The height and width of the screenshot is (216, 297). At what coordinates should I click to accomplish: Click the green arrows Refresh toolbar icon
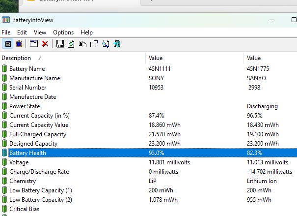tap(71, 44)
